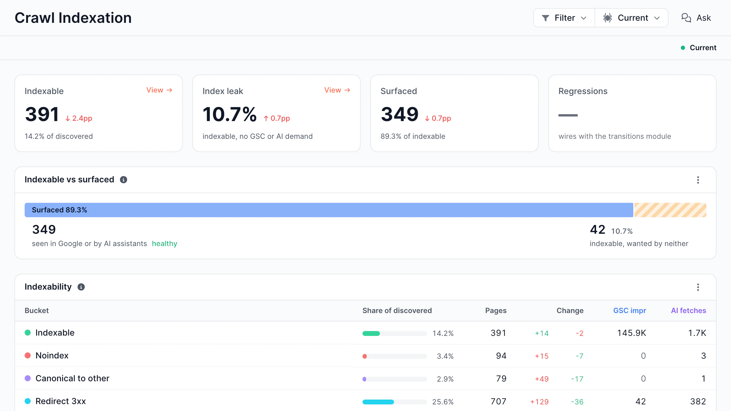Sort by AI fetches column header
731x411 pixels.
(x=688, y=311)
